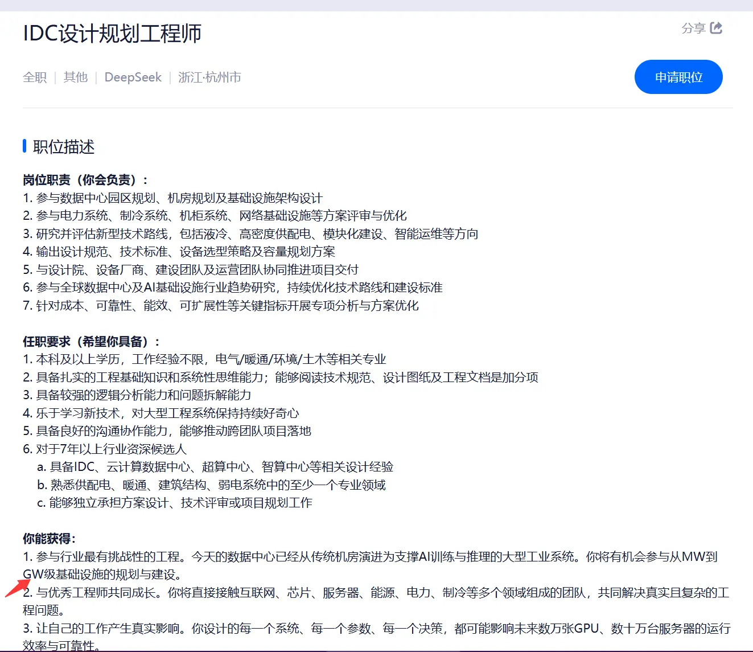Viewport: 753px width, 652px height.
Task: Click the share arrow icon
Action: [716, 27]
